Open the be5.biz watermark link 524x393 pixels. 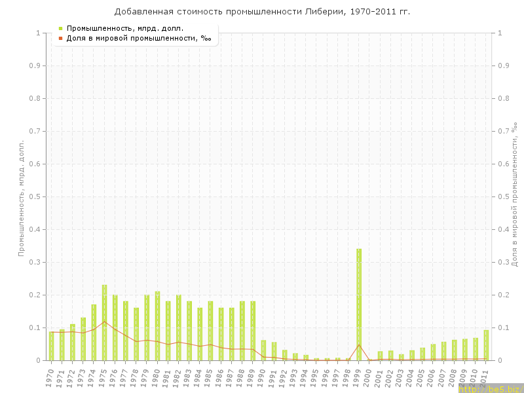490,388
